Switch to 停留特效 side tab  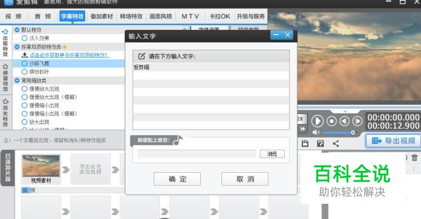pos(5,77)
